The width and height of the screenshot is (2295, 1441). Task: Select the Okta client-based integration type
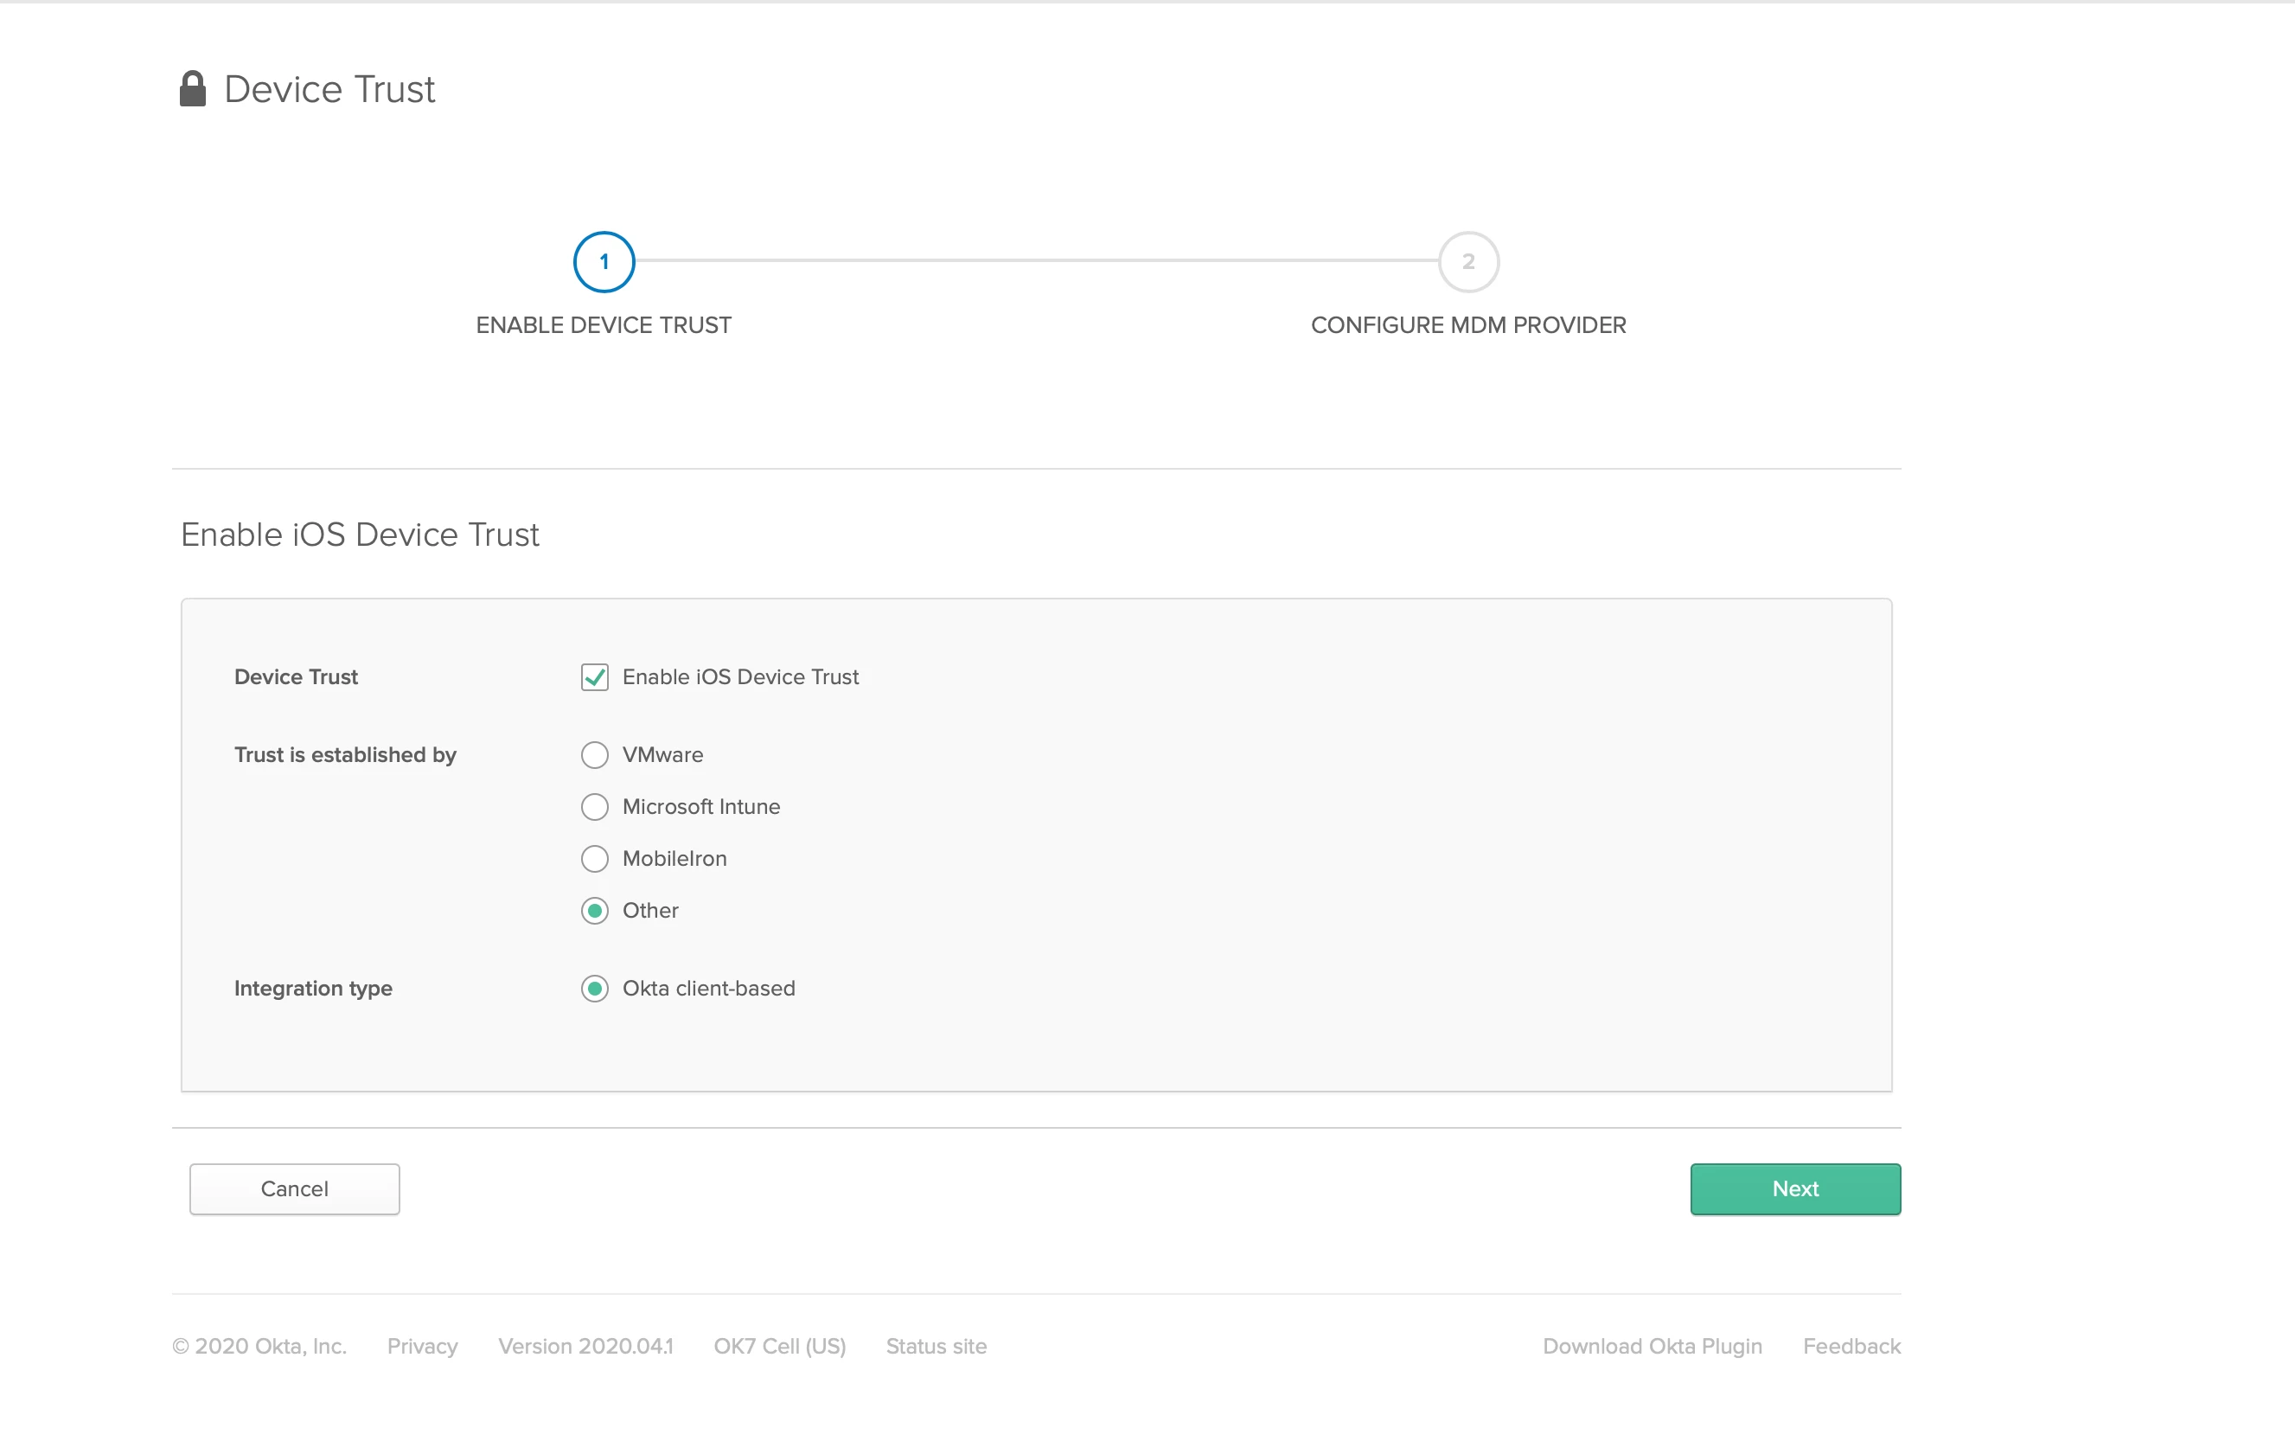click(x=594, y=989)
